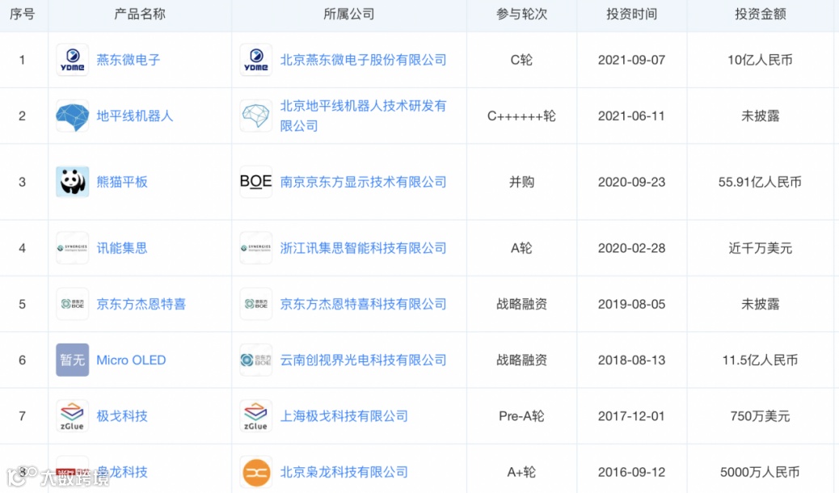The image size is (839, 493).
Task: Select the amount 750万美元
Action: click(761, 416)
